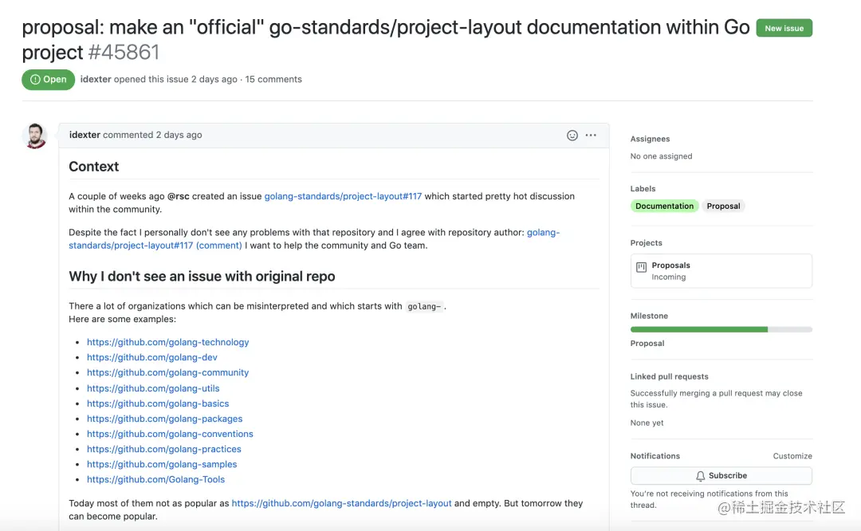Click the bell icon in Subscribe button

point(701,476)
